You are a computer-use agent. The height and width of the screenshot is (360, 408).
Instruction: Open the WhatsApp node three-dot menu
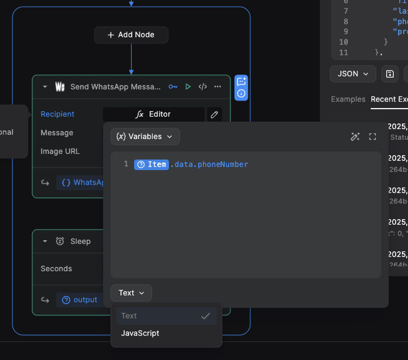point(217,87)
